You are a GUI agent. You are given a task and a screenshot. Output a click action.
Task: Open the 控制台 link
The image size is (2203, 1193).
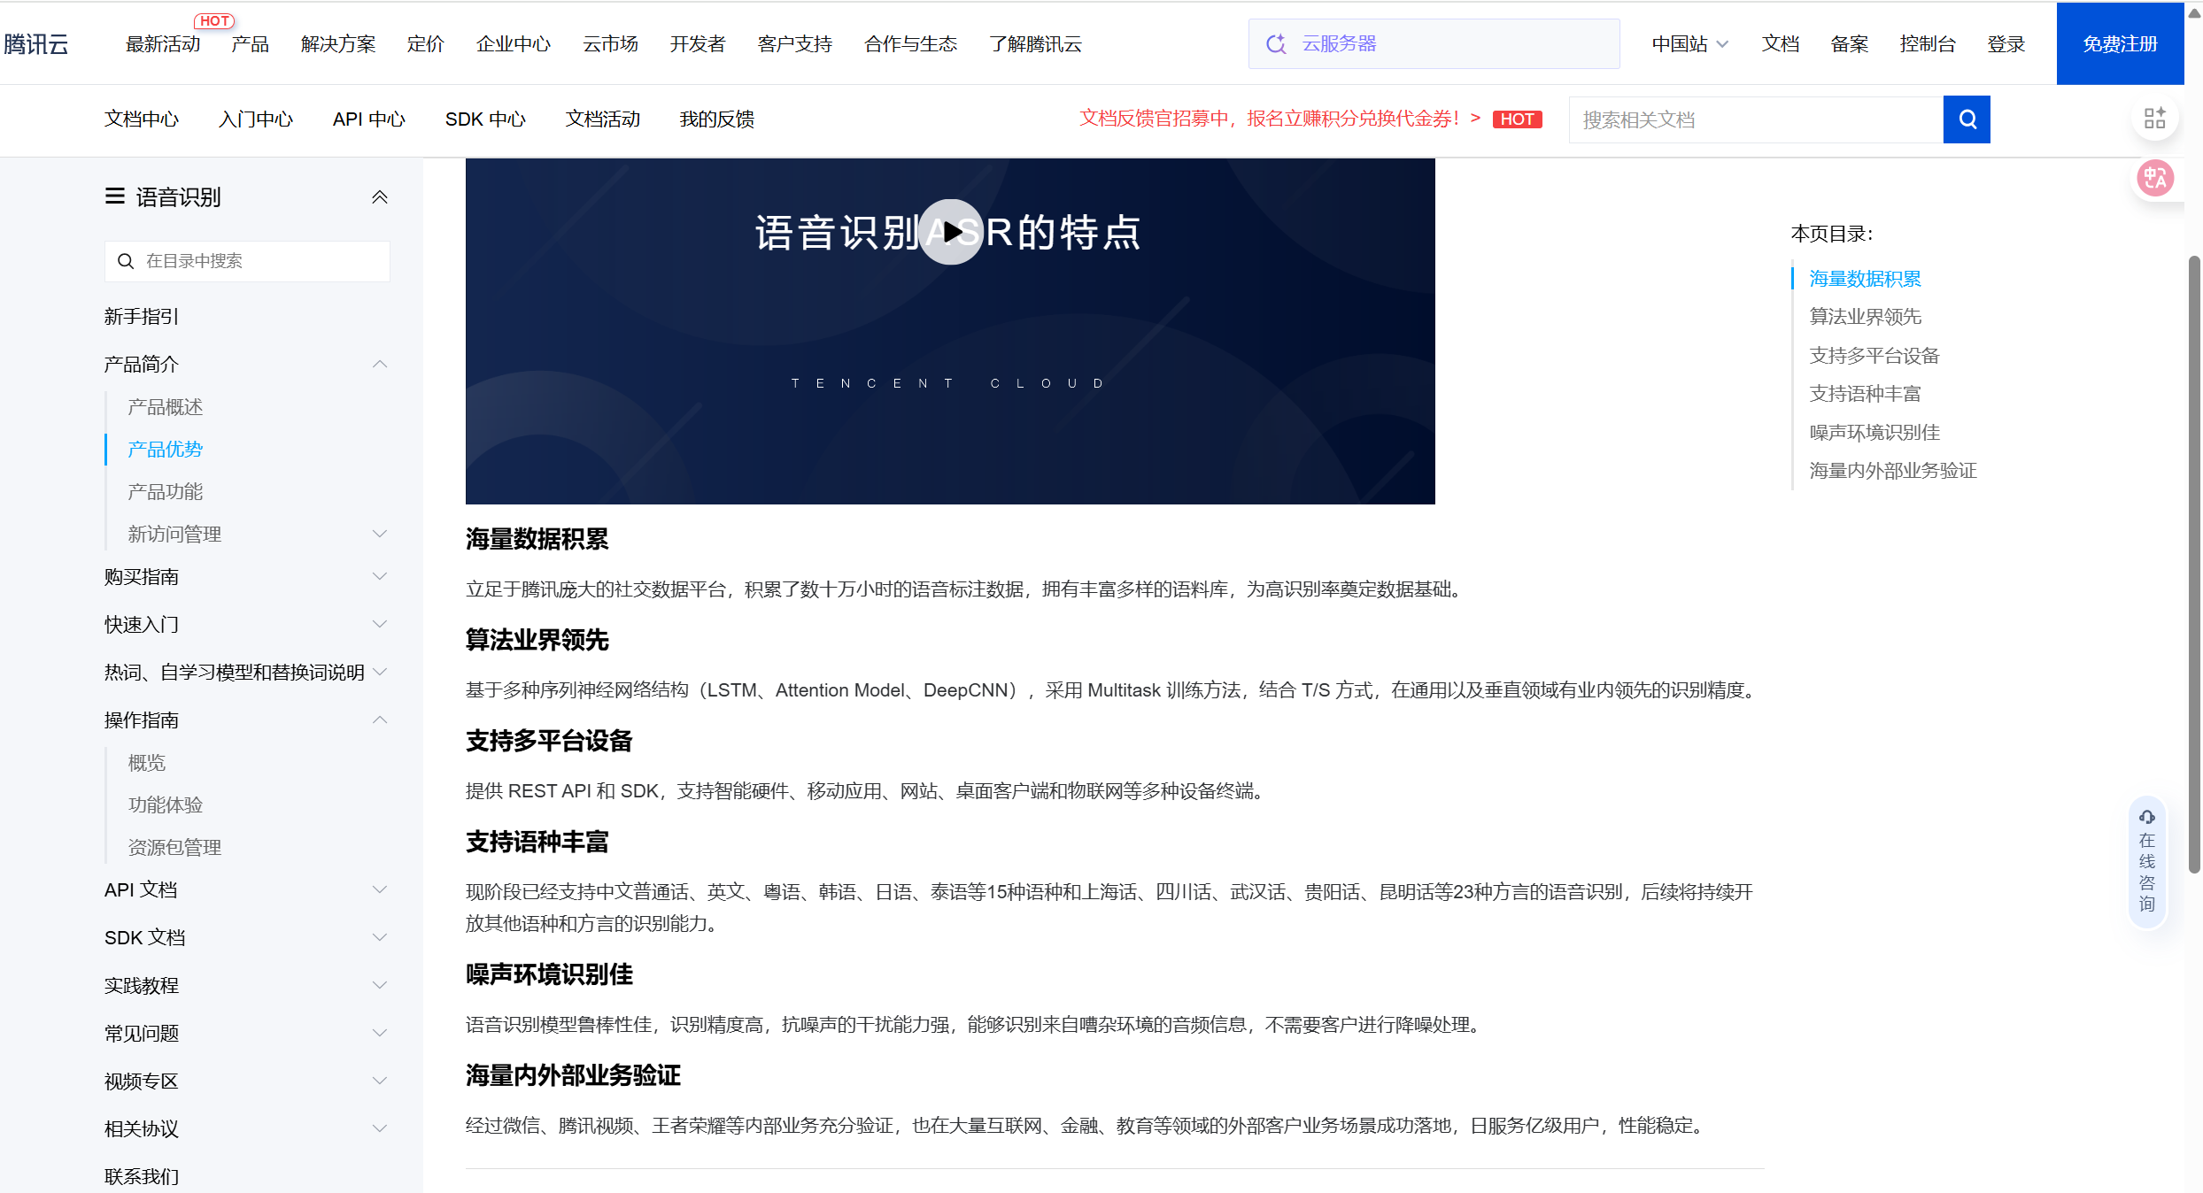[x=1928, y=44]
